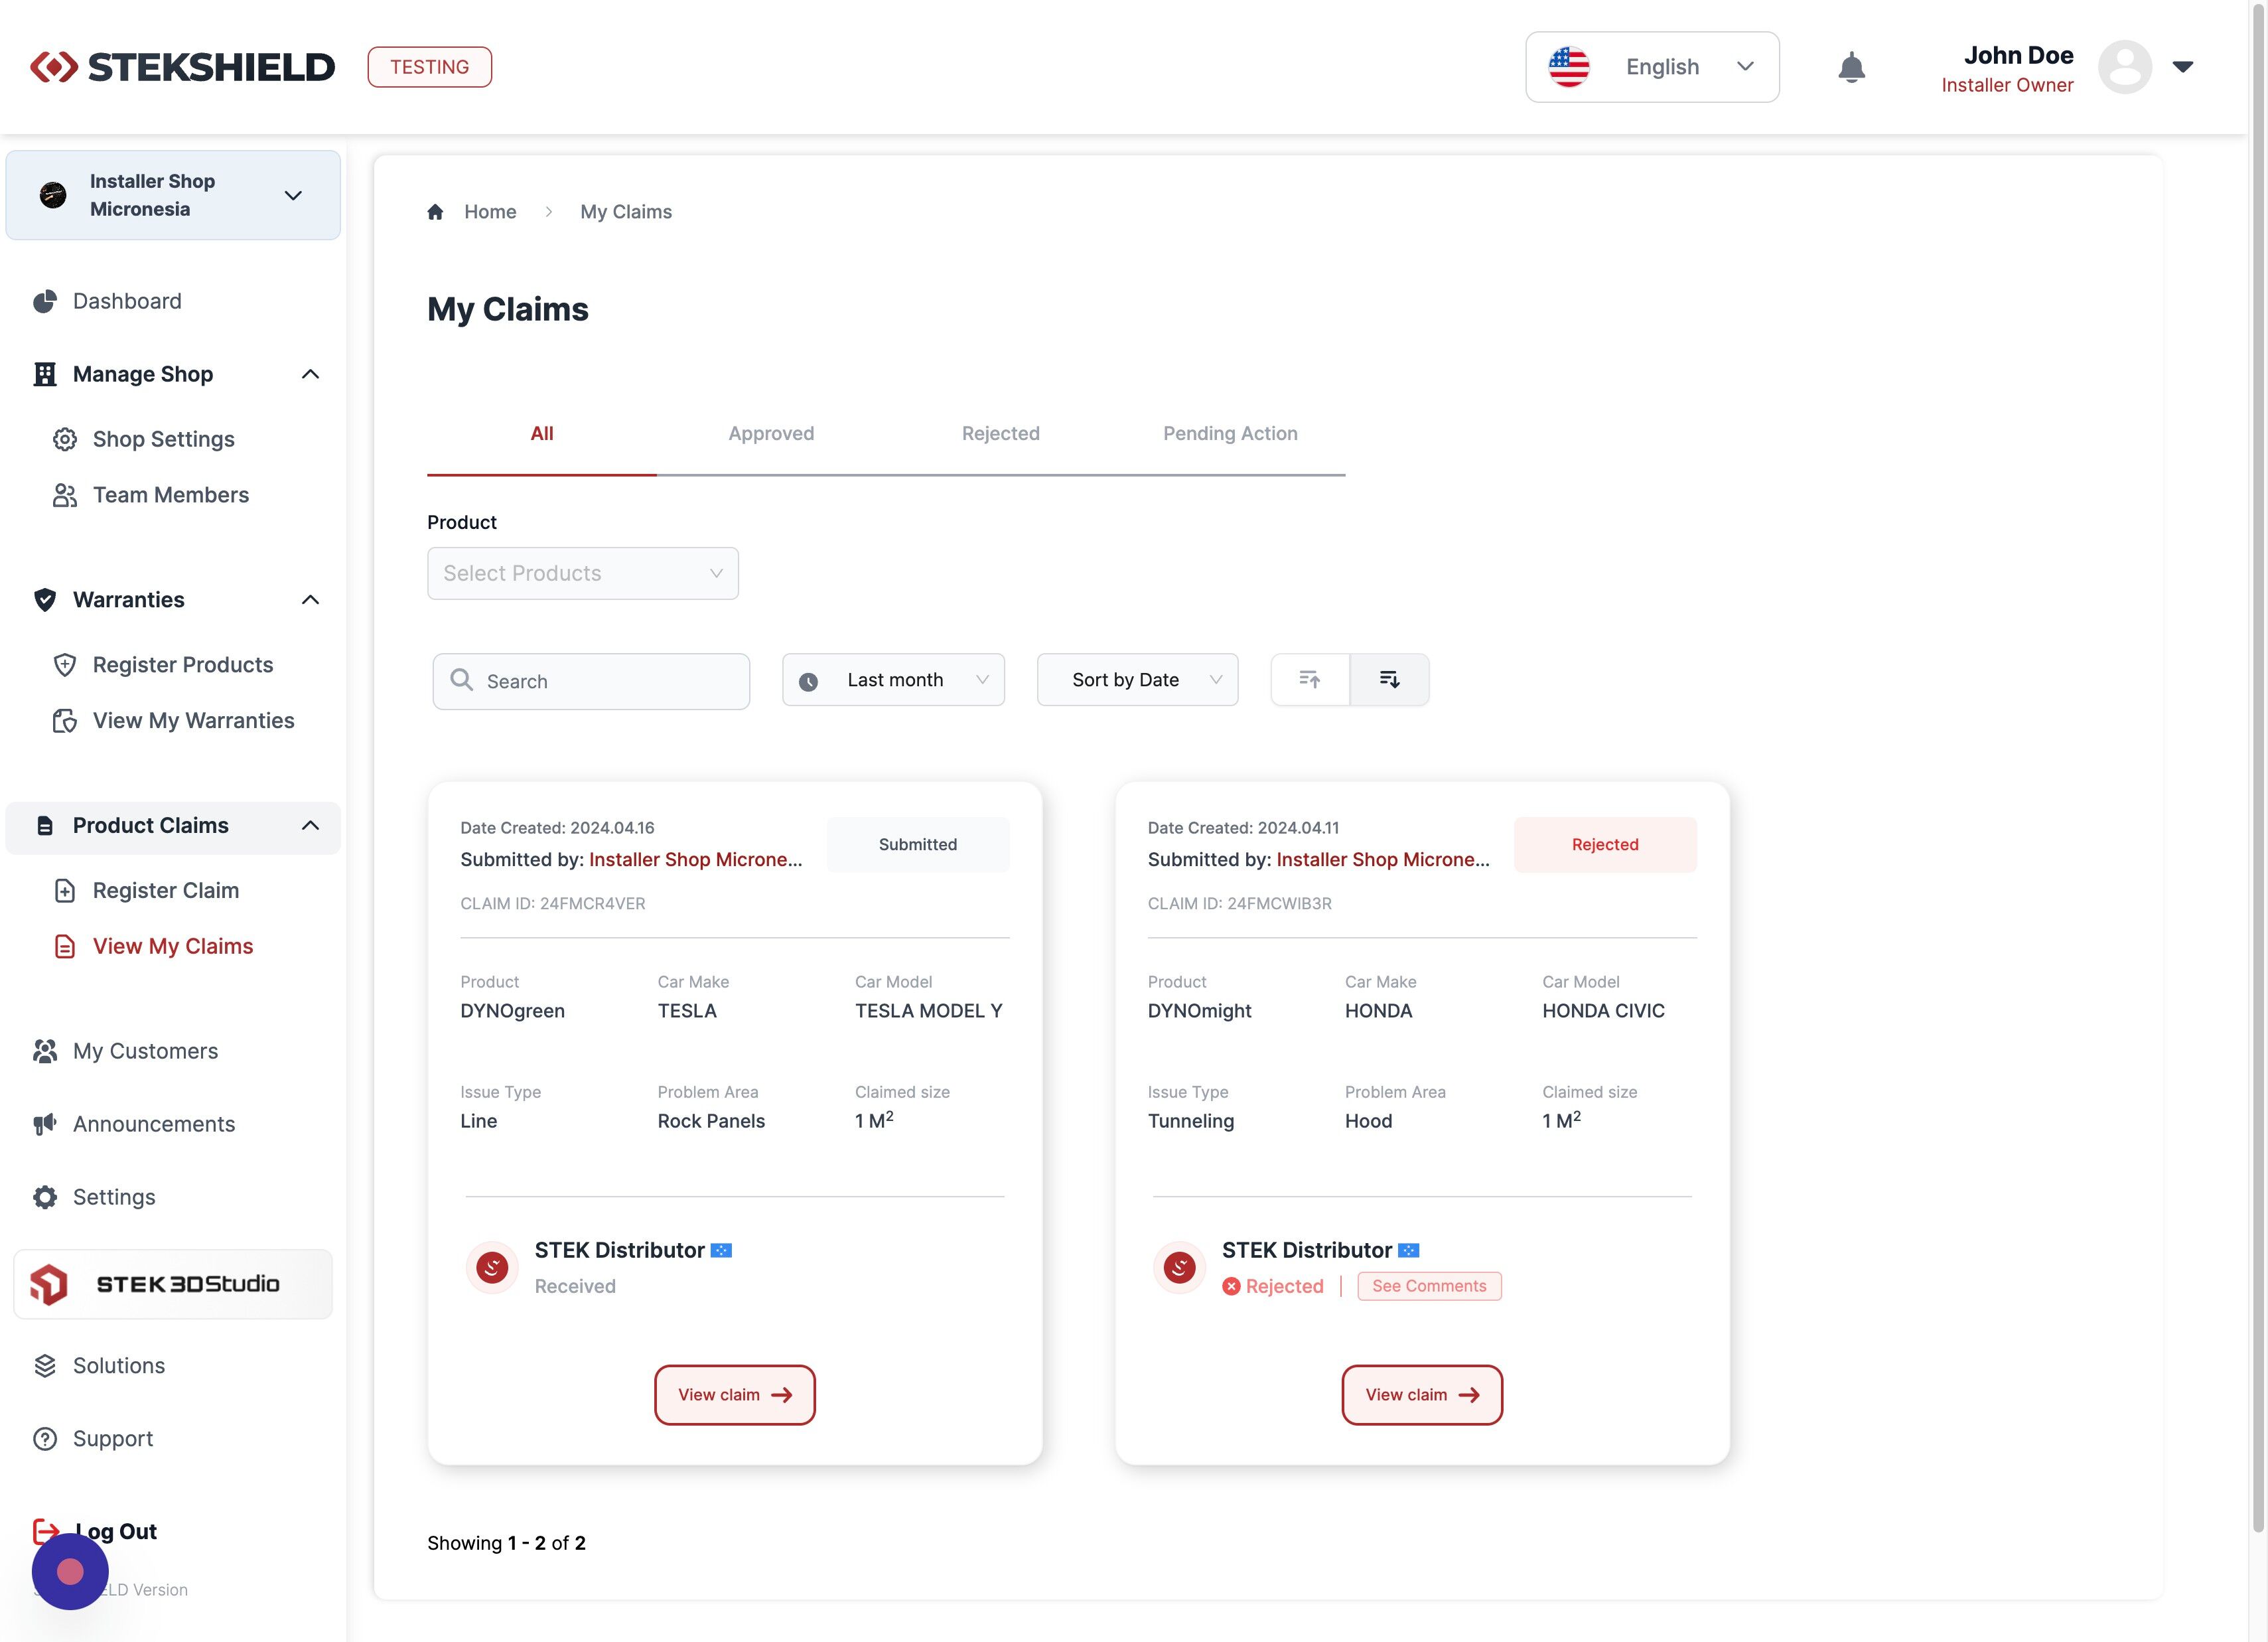The width and height of the screenshot is (2268, 1642).
Task: Click the Log Out link
Action: coord(117,1531)
